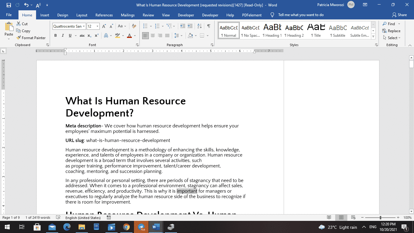414x233 pixels.
Task: Toggle strikethrough formatting
Action: coord(82,35)
